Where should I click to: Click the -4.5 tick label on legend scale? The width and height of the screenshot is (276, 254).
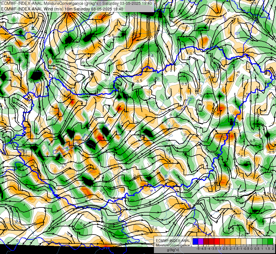(203, 249)
